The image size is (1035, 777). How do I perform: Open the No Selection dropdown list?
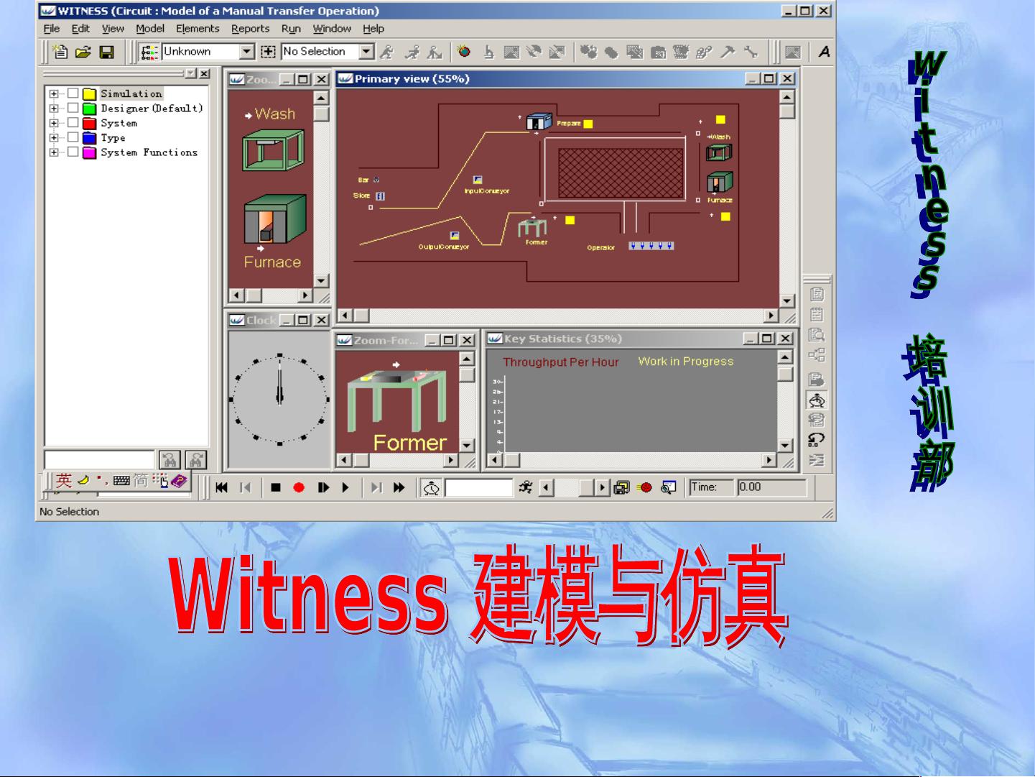point(367,52)
